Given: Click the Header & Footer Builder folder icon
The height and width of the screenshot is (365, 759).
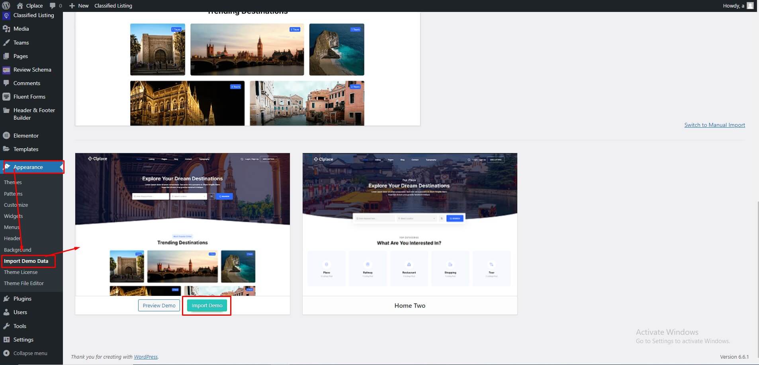Looking at the screenshot, I should pyautogui.click(x=6, y=110).
